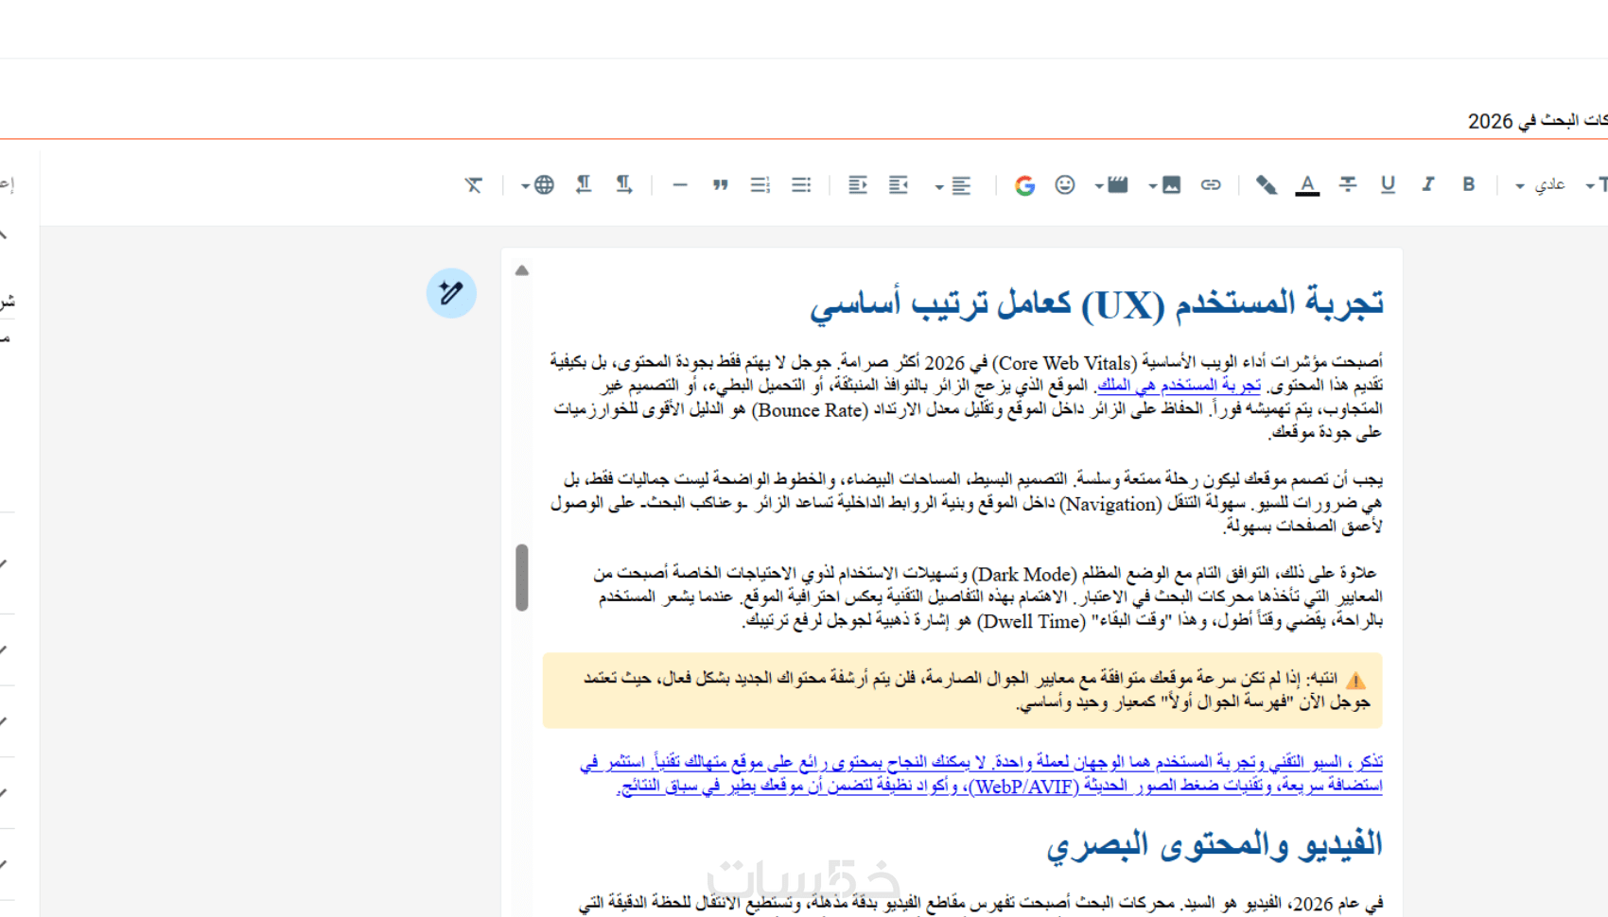The width and height of the screenshot is (1608, 917).
Task: Insert a blockquote
Action: click(721, 185)
